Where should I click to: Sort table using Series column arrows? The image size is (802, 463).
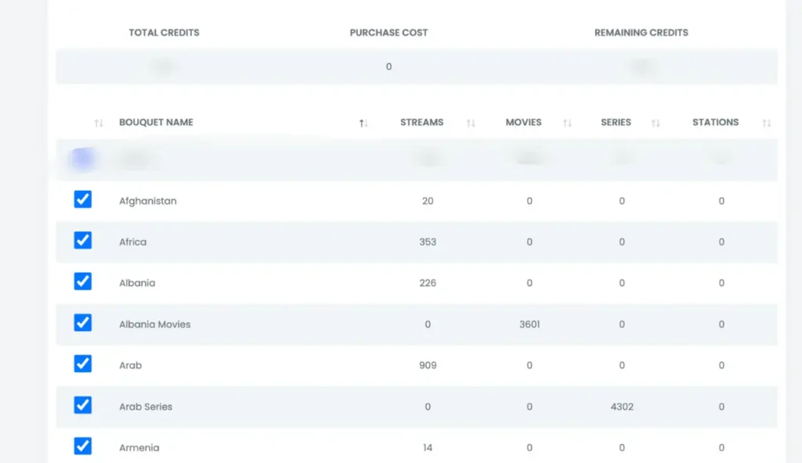tap(656, 123)
